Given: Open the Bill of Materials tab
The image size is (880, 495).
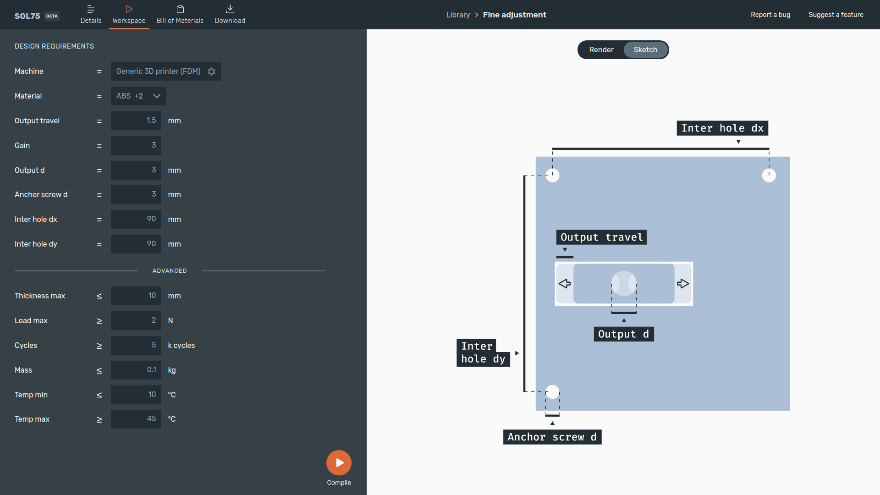Looking at the screenshot, I should (x=180, y=15).
